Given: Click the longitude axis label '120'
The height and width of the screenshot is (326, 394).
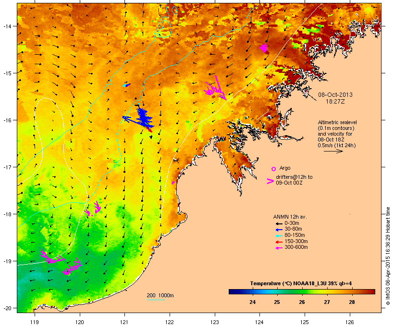Looking at the screenshot, I should 80,322.
